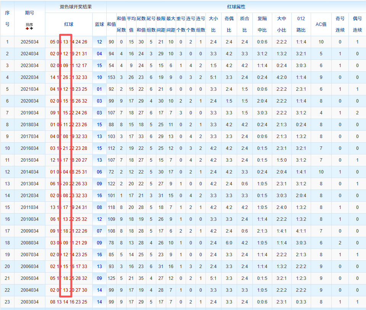Image resolution: width=366 pixels, height=310 pixels.
Task: Select issue number 2010034
Action: 29,219
